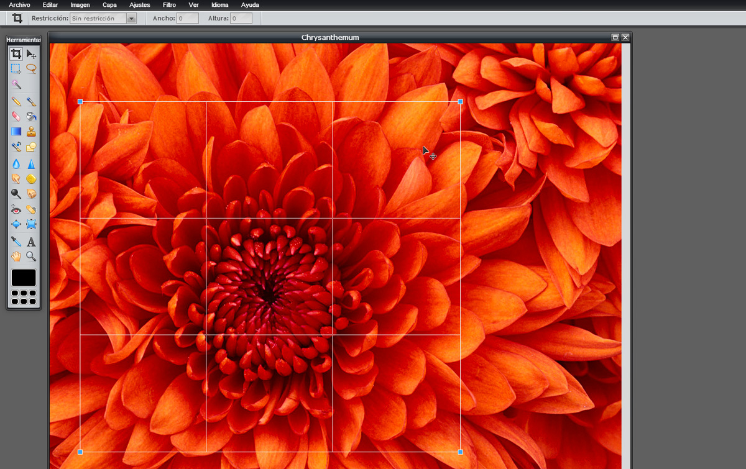Image resolution: width=746 pixels, height=469 pixels.
Task: Activate the Red Eye Reduction tool
Action: point(16,209)
